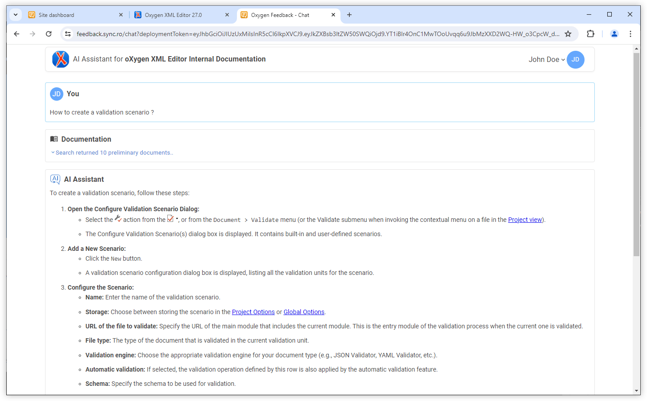This screenshot has width=647, height=401.
Task: Click the oXygen XML Editor logo
Action: pos(61,59)
